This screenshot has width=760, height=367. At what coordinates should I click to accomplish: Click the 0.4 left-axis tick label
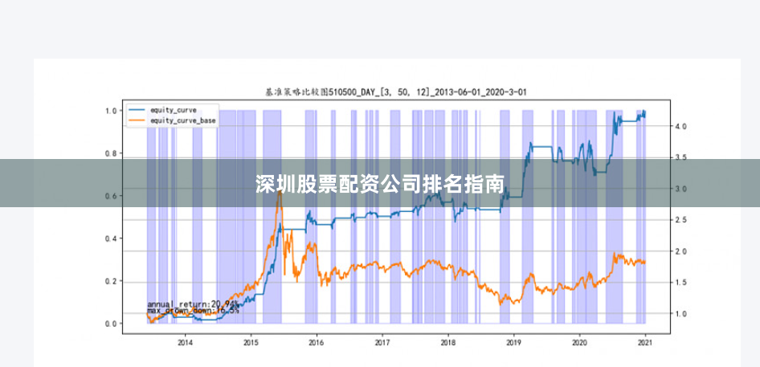112,239
